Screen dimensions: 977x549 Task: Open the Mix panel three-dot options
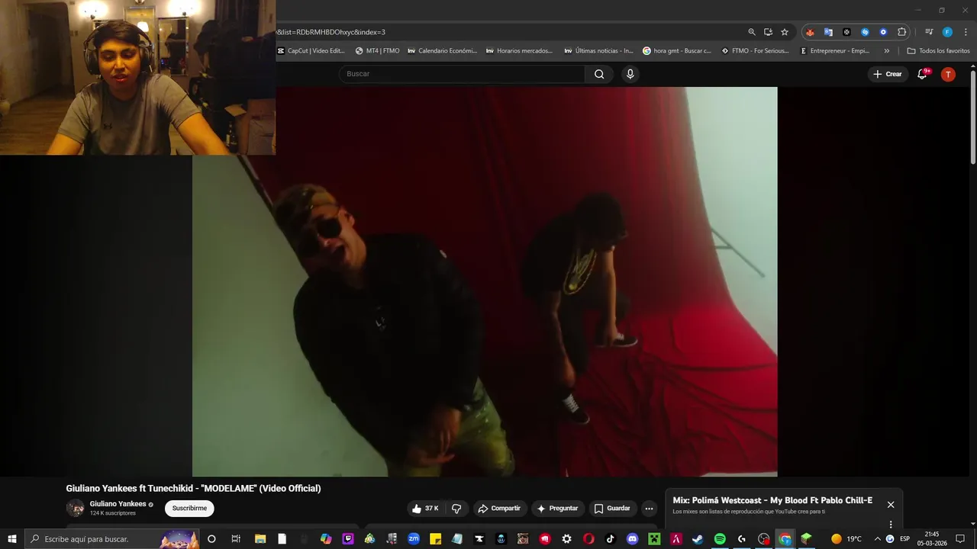(x=890, y=525)
